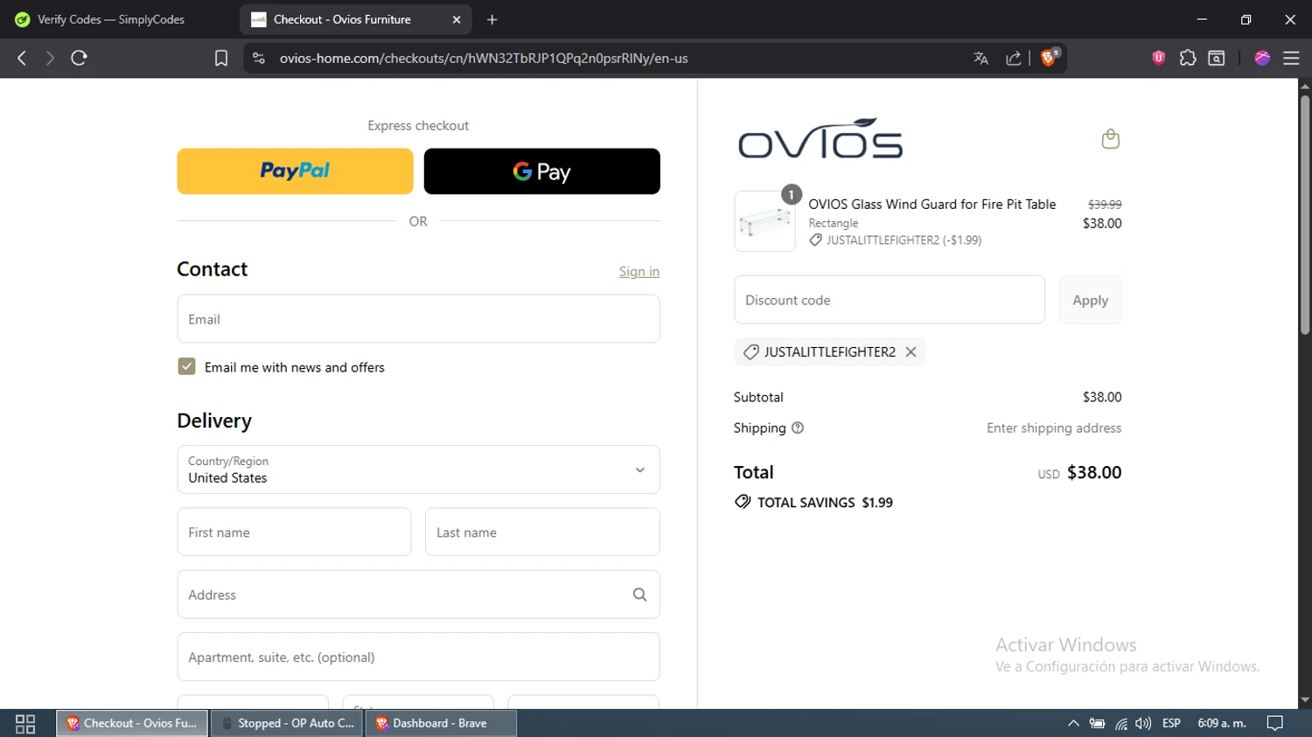Screen dimensions: 1312x737
Task: Pay with the PayPal button
Action: (295, 171)
